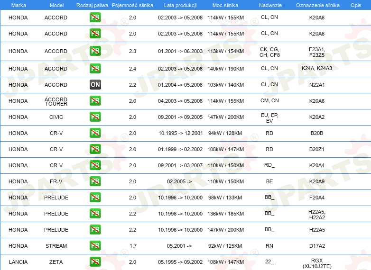Click the power value 103kW / 140KM
This screenshot has width=371, height=270.
[x=225, y=85]
